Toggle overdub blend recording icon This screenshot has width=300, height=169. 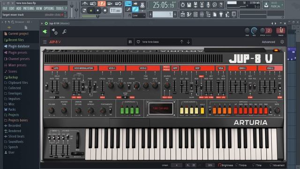click(x=110, y=4)
